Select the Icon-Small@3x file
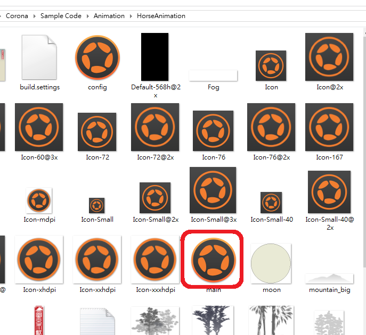This screenshot has width=366, height=335. pyautogui.click(x=213, y=190)
